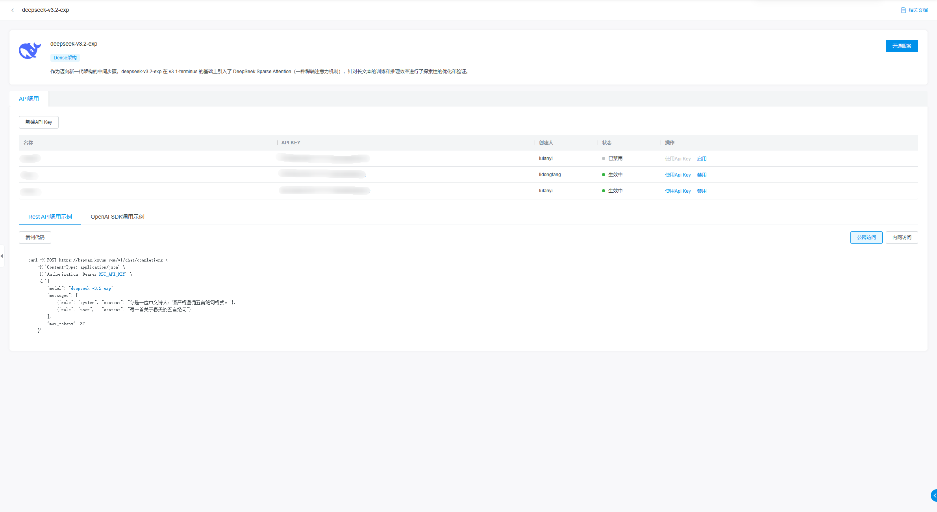This screenshot has height=512, width=937.
Task: Click the back arrow beside deepseek-v3.2-exp title
Action: 13,10
